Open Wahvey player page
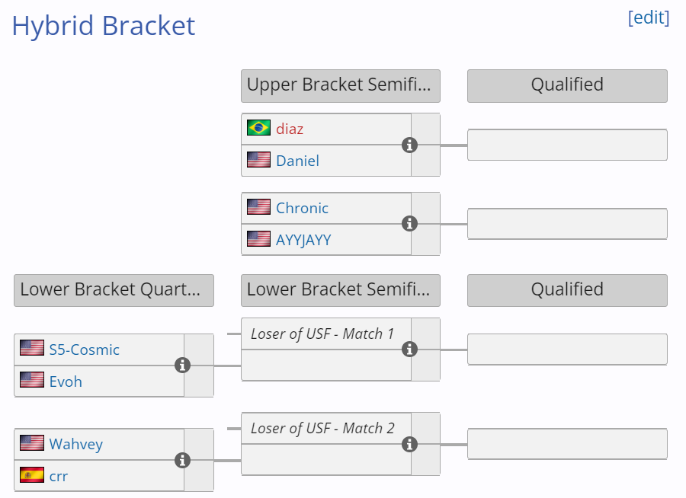This screenshot has width=686, height=498. tap(76, 444)
